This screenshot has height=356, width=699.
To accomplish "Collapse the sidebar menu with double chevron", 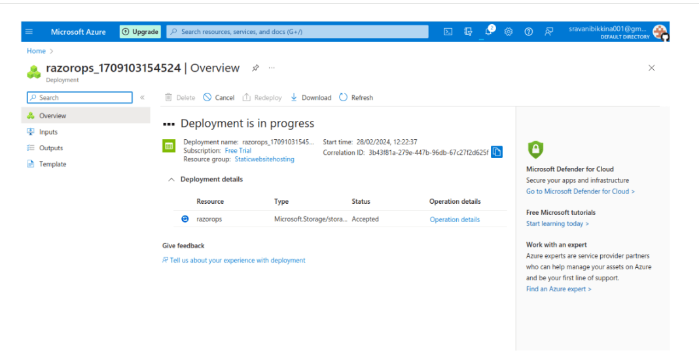I will (x=142, y=97).
